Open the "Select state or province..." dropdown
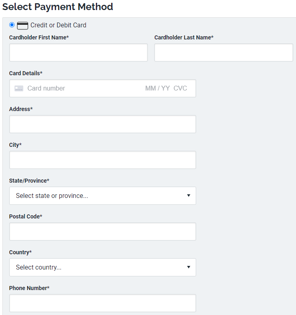Viewport: 296px width, 315px height. click(x=97, y=196)
